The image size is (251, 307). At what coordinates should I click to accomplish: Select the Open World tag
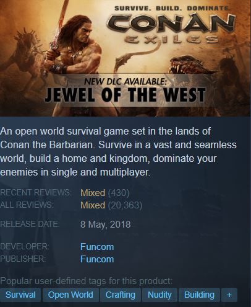point(70,295)
